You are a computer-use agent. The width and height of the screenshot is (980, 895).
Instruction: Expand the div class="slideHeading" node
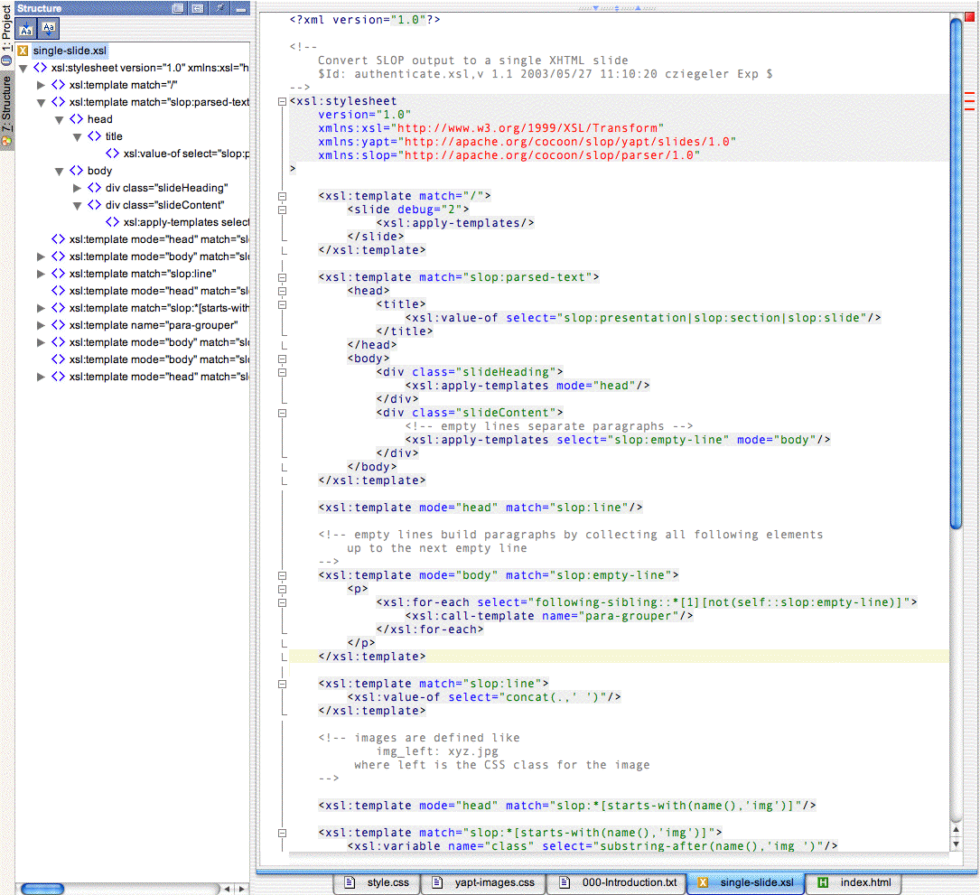[77, 188]
